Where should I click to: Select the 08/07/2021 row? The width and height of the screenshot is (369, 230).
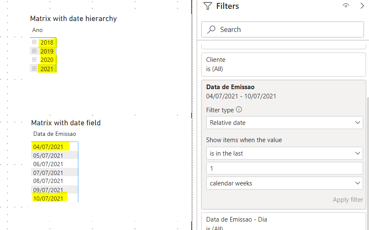(55, 181)
